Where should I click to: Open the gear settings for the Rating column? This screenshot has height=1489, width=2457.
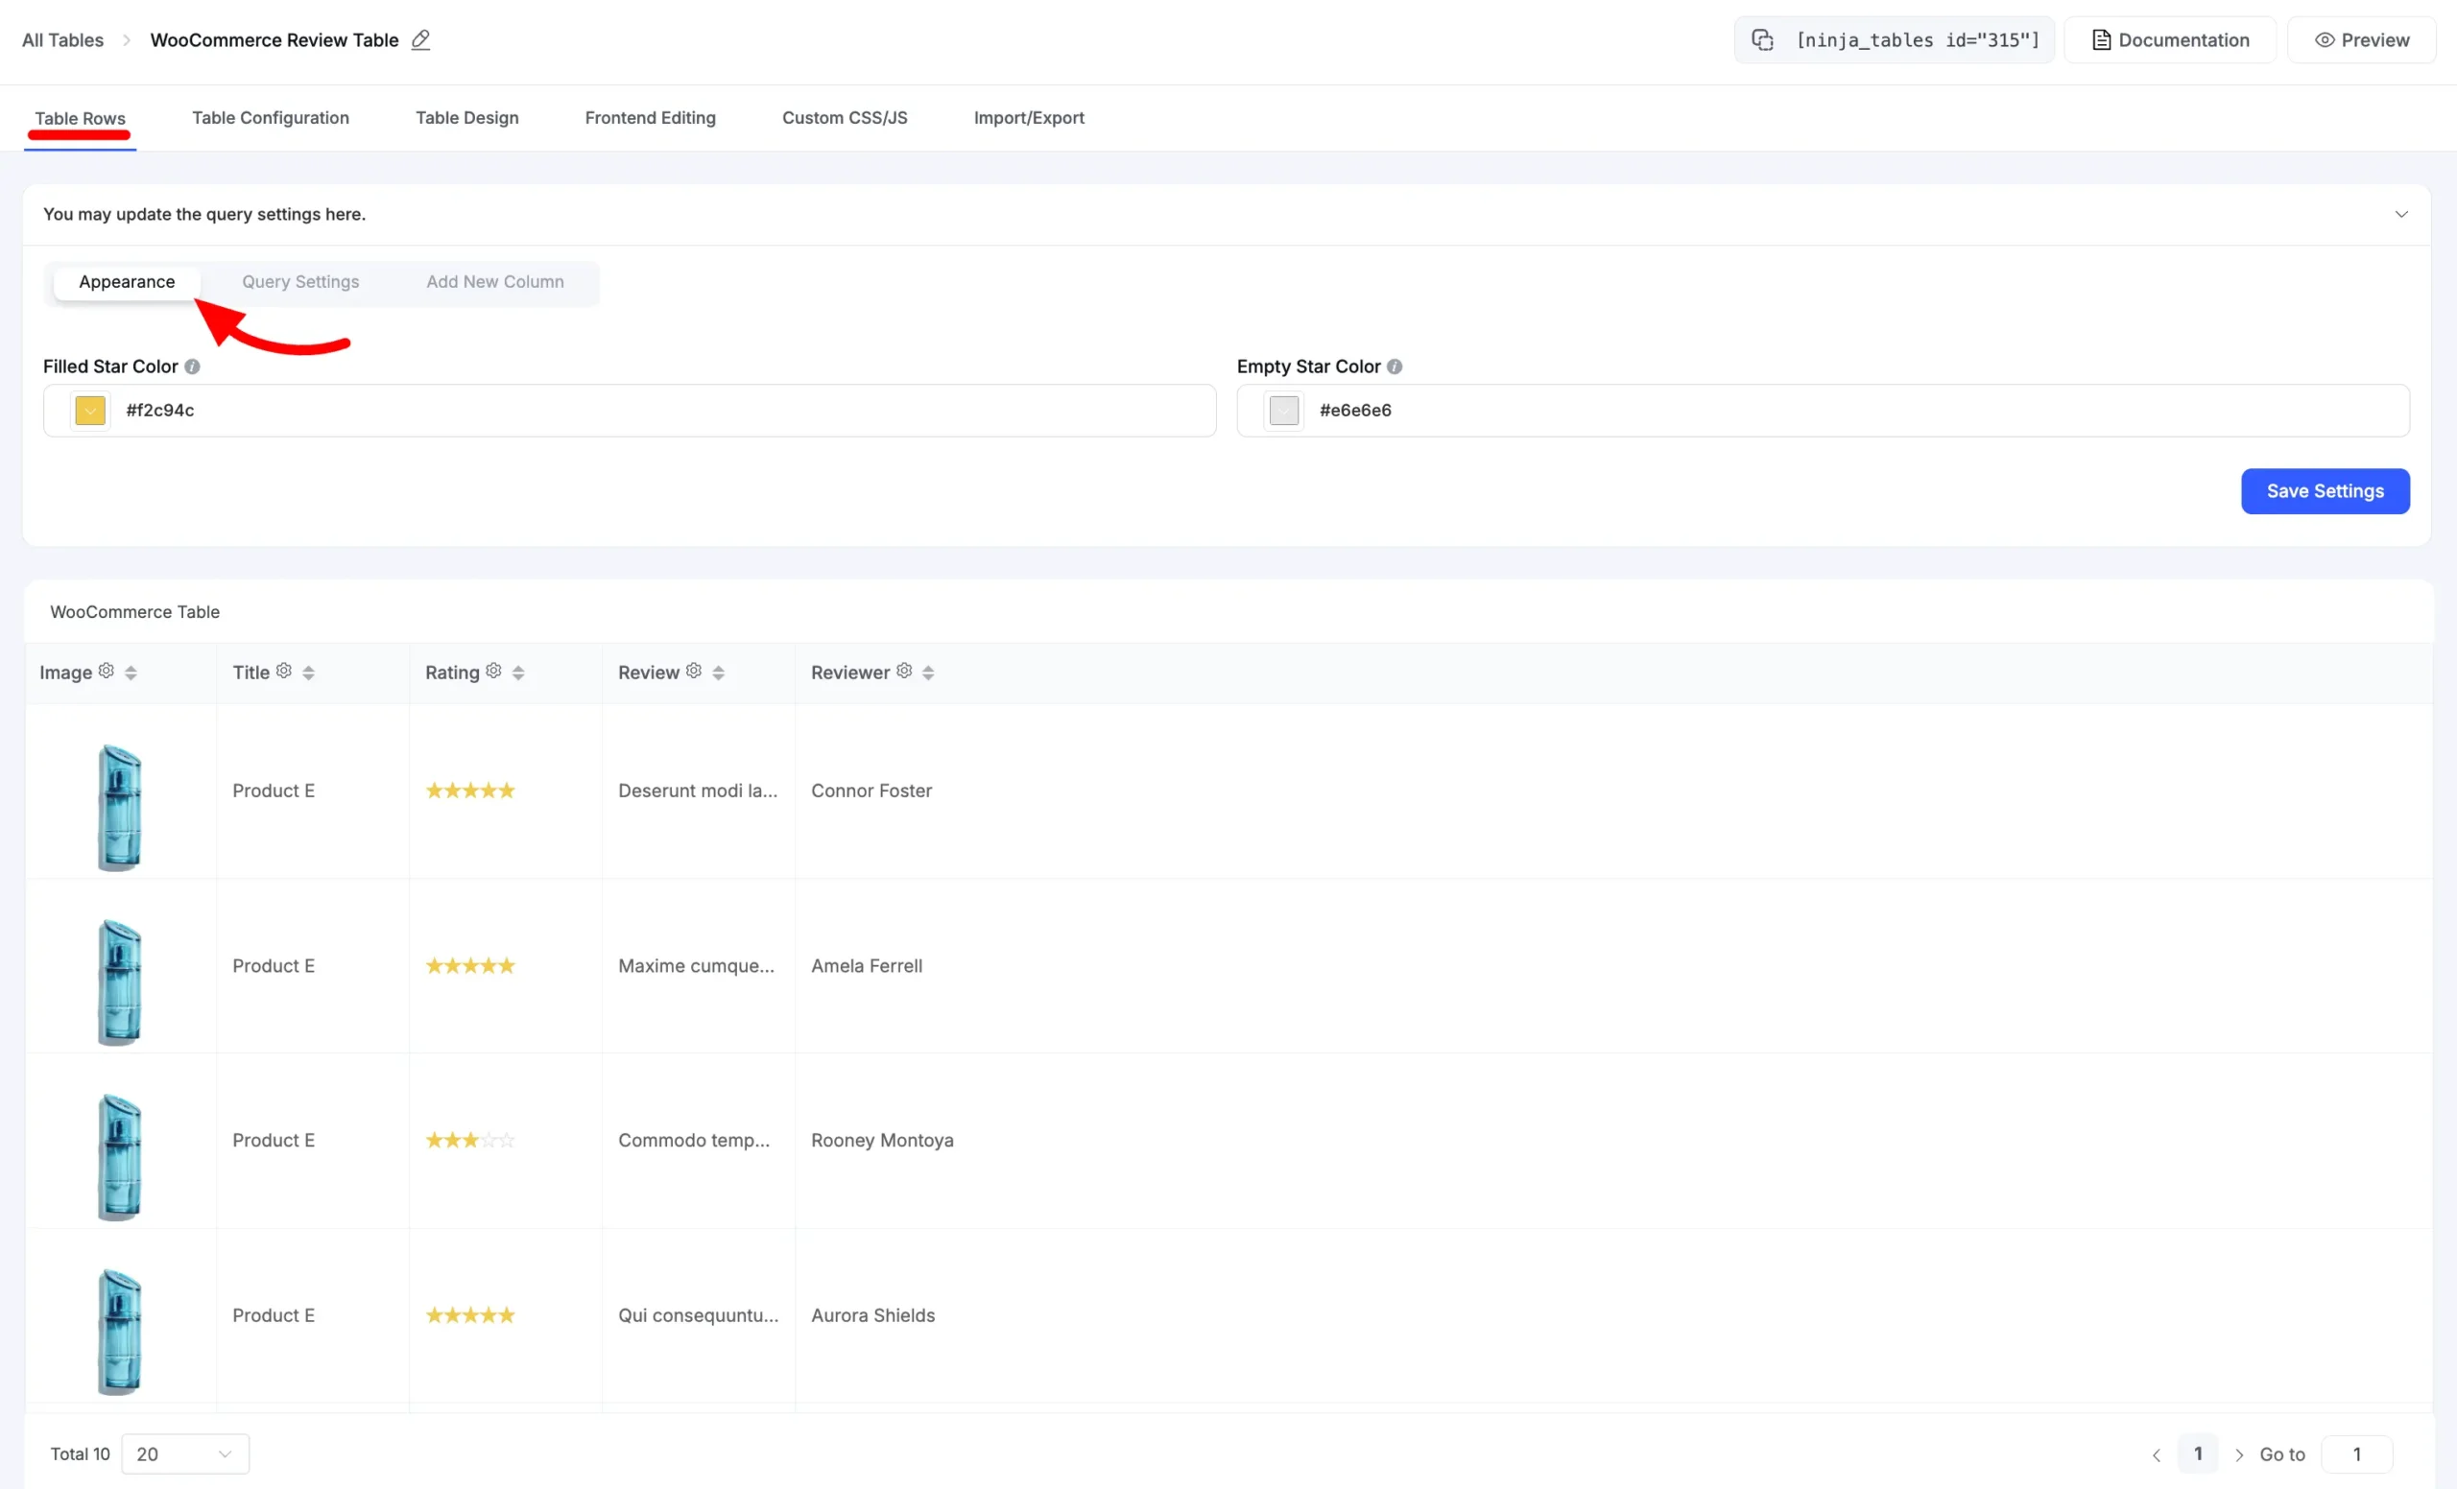click(495, 671)
